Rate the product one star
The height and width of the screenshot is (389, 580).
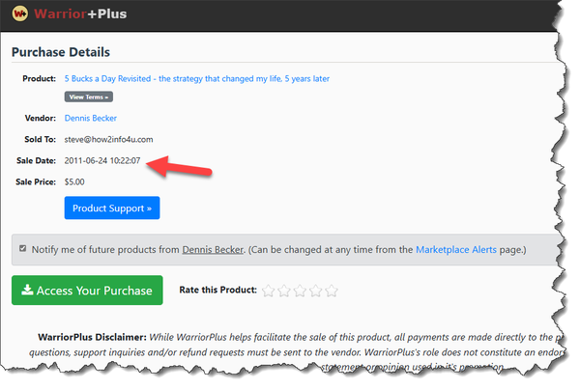click(268, 291)
